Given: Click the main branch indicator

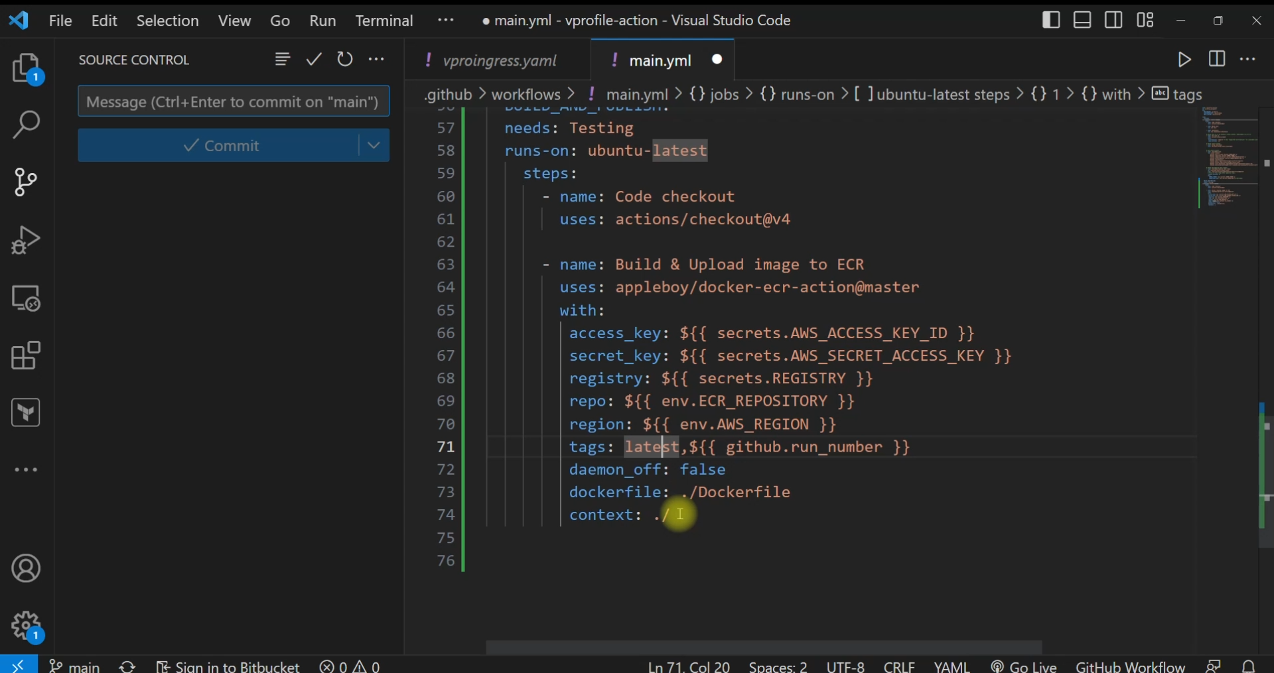Looking at the screenshot, I should click(x=74, y=666).
